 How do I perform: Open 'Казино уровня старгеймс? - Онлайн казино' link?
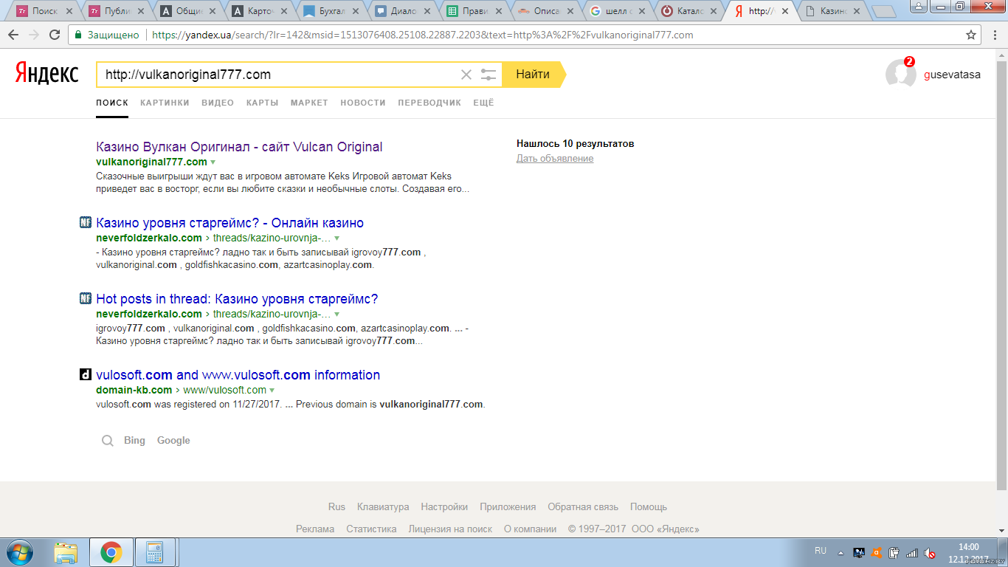tap(229, 223)
